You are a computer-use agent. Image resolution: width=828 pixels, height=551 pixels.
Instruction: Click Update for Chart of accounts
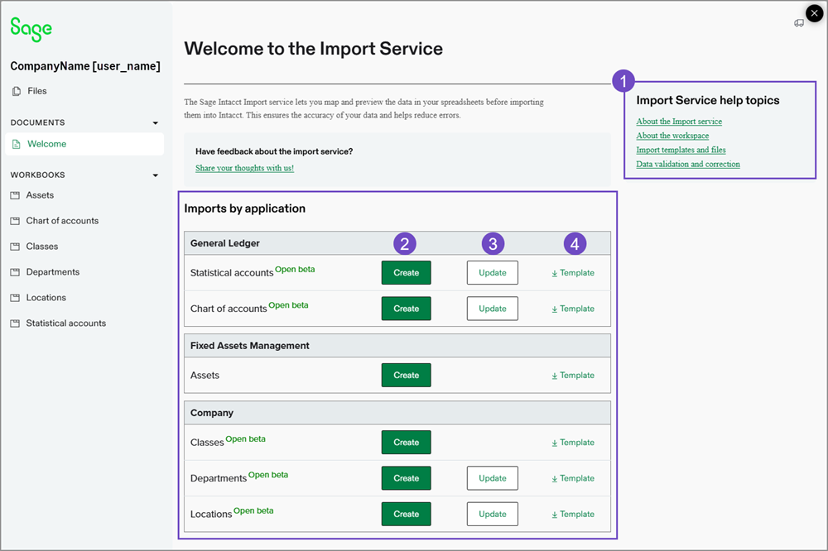tap(492, 309)
